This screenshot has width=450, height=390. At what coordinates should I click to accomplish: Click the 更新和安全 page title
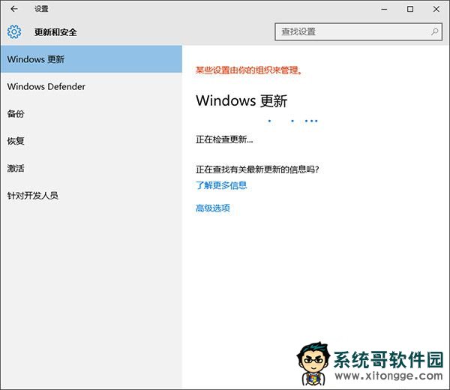pyautogui.click(x=55, y=31)
